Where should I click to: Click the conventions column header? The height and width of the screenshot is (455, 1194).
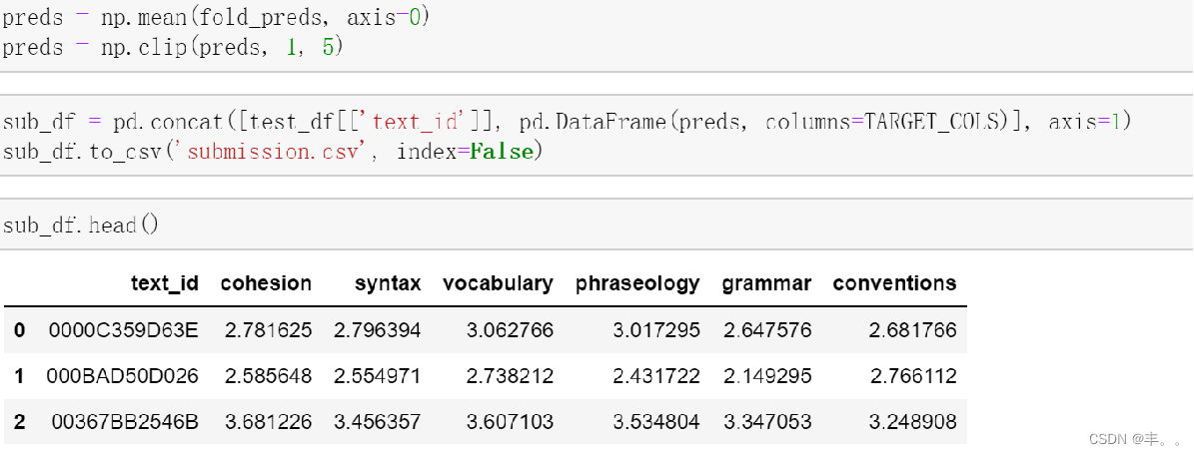[894, 283]
